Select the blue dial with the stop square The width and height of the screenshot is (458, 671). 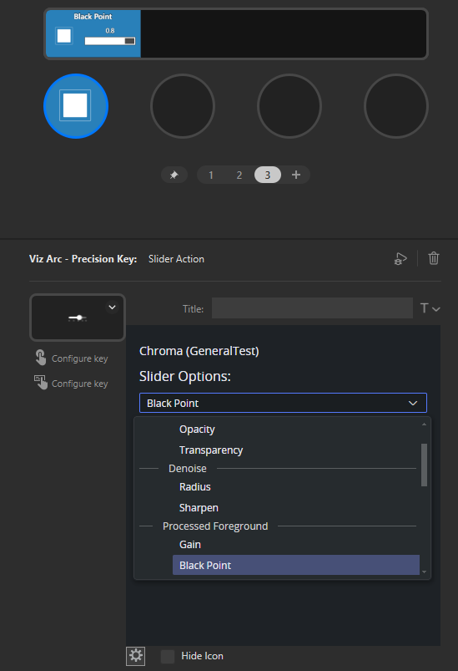coord(76,106)
